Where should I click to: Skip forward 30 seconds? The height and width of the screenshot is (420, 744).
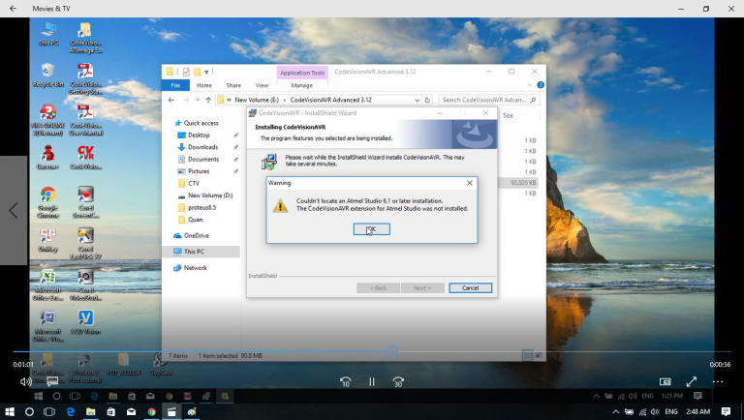[x=397, y=381]
